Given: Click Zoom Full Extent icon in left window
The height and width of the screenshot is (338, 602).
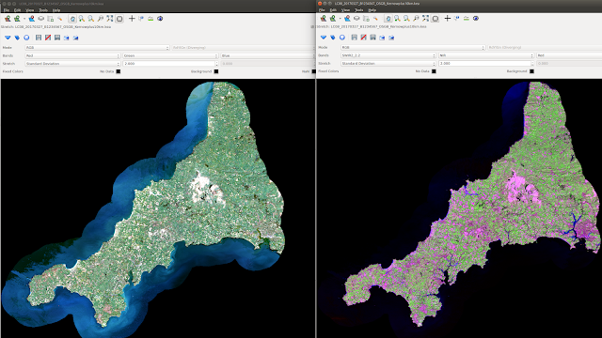Looking at the screenshot, I should [x=110, y=19].
